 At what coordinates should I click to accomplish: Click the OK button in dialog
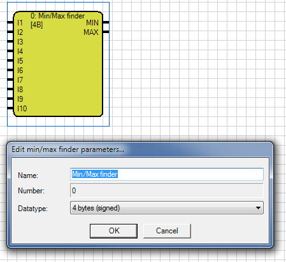tap(113, 231)
